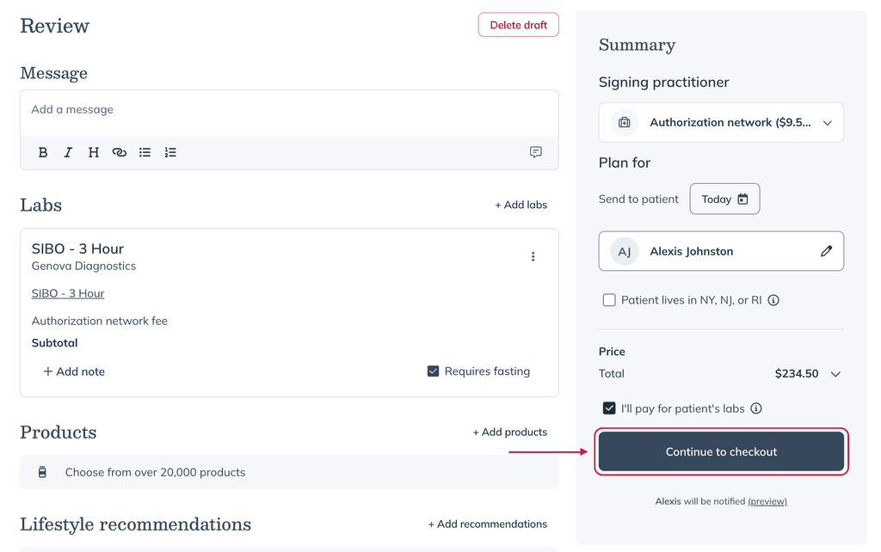Viewport: 881px width, 552px height.
Task: Show info about paying for patient's labs
Action: pos(756,408)
